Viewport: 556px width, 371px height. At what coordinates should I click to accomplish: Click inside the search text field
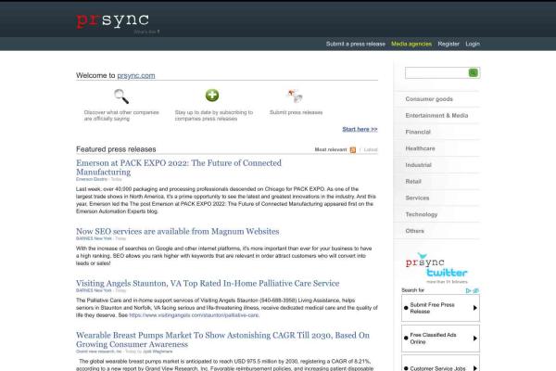tap(436, 72)
